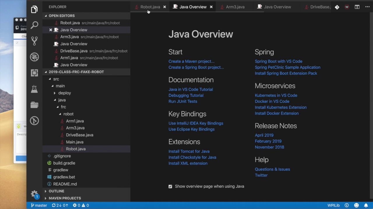
Task: Switch to the DriveBase.java tab
Action: click(320, 7)
